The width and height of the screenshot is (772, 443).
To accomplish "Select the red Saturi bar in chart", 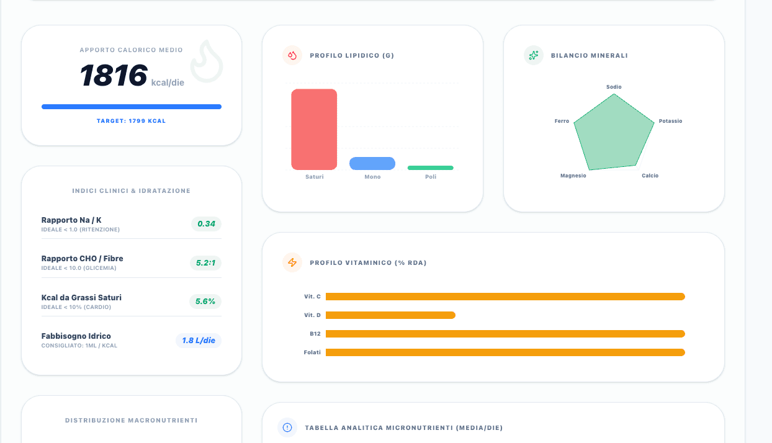I will [x=314, y=129].
